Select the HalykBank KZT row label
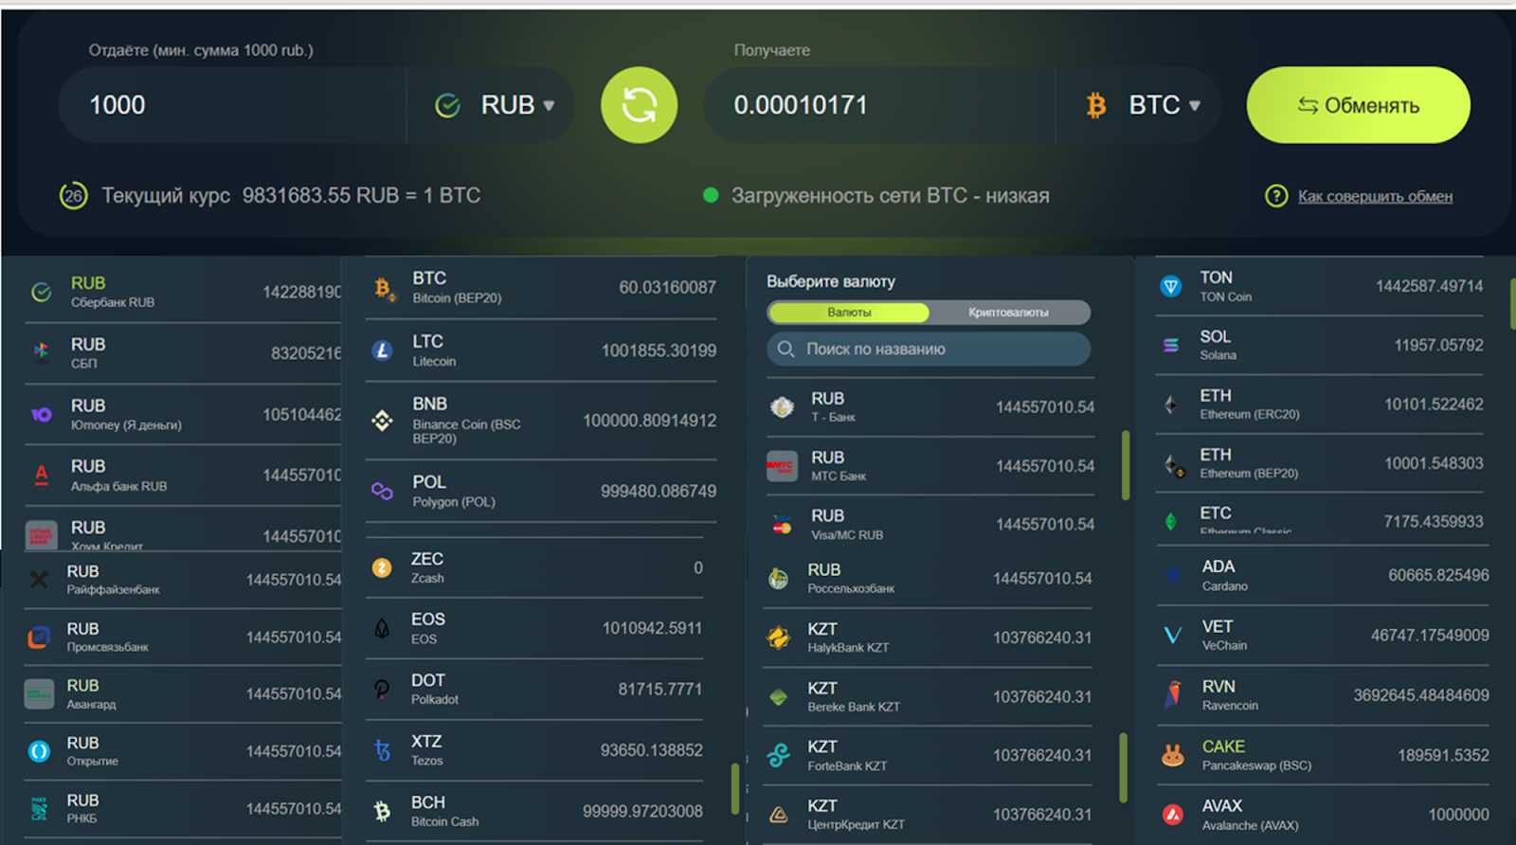The height and width of the screenshot is (845, 1516). click(848, 648)
